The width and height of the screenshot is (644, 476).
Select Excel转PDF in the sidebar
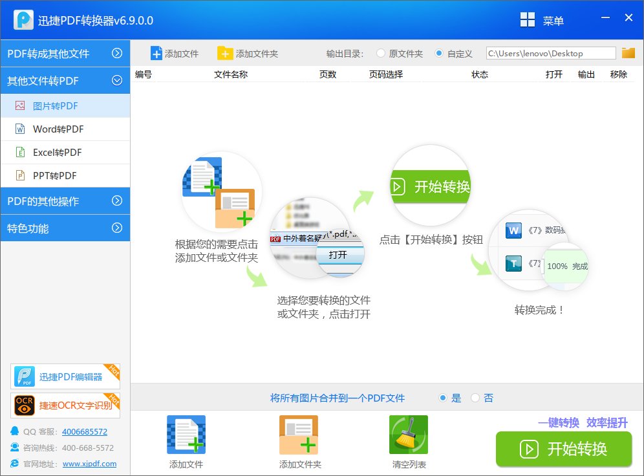point(65,153)
